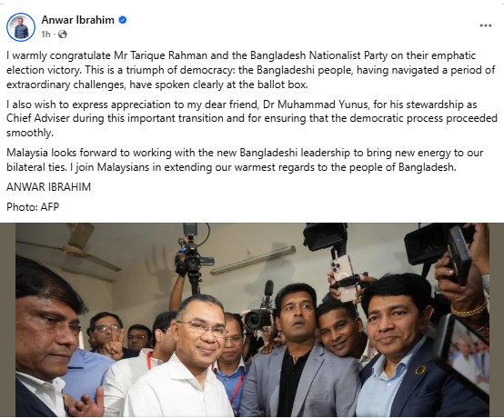The image size is (504, 418).
Task: Click the paragraph congratulating Tarique Rahman
Action: [251, 70]
